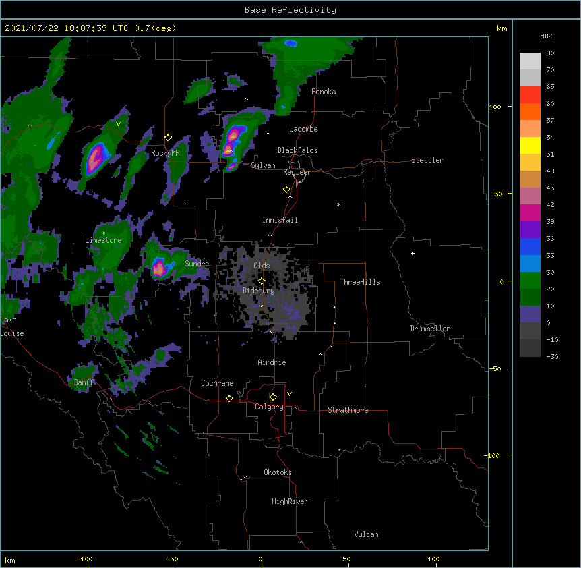Click the Limestone label

click(103, 240)
